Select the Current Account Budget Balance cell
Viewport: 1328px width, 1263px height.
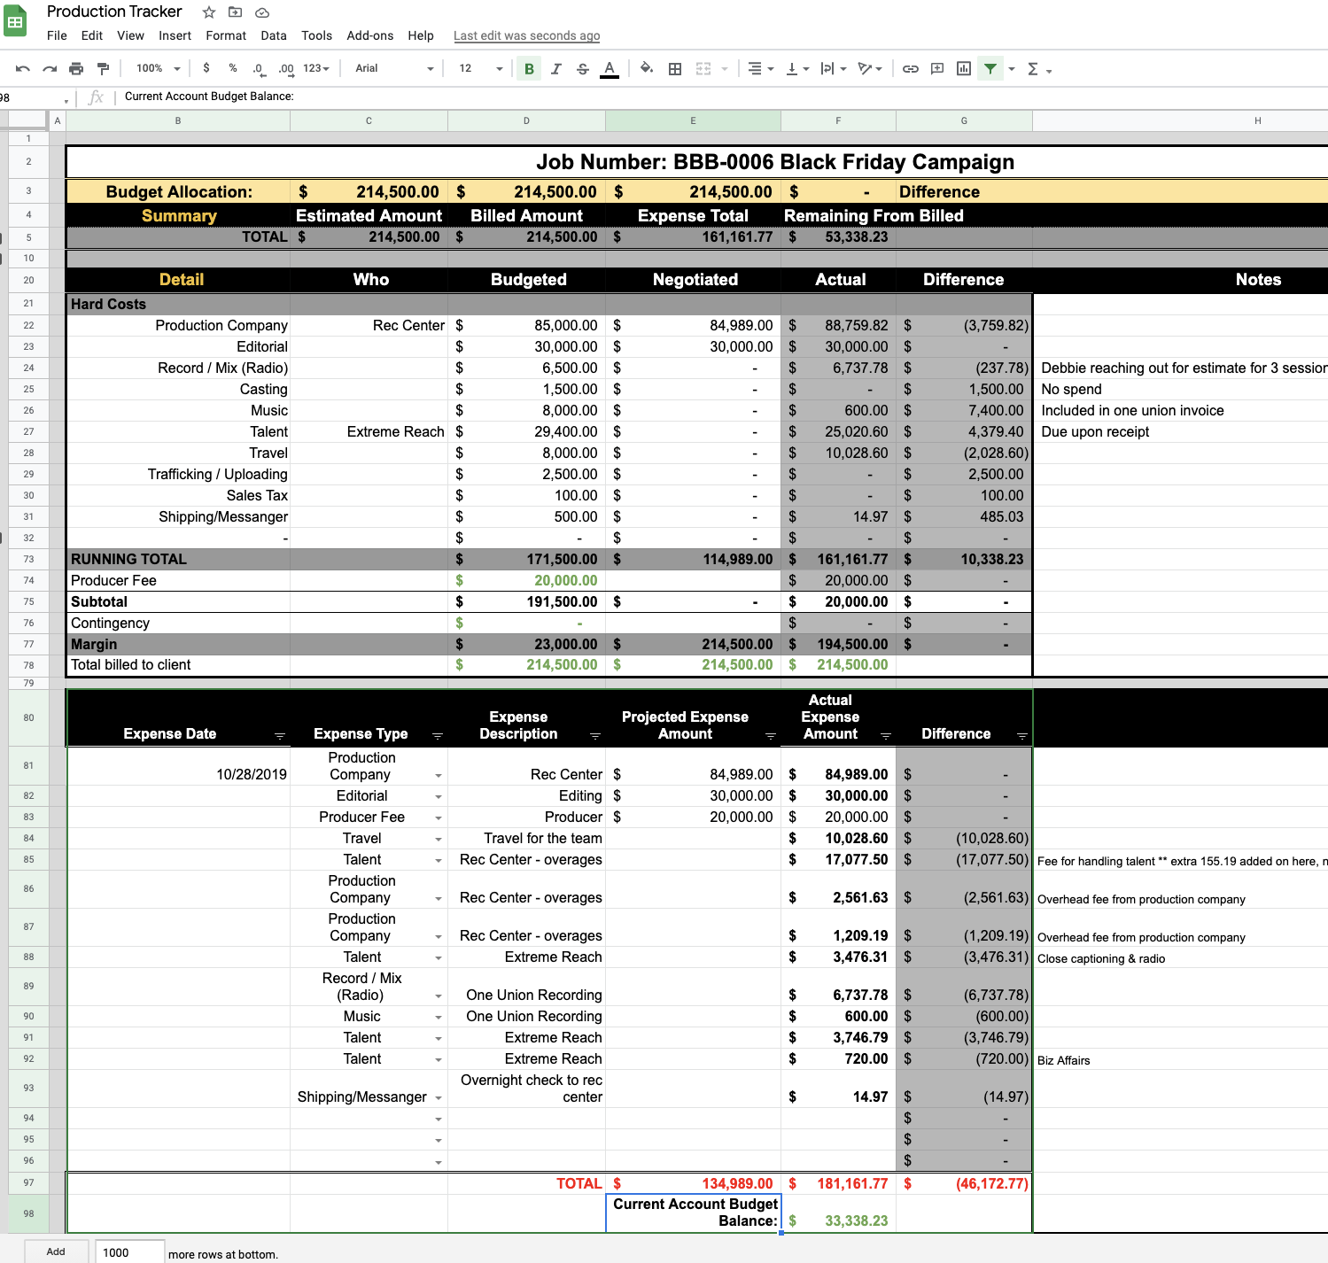pyautogui.click(x=693, y=1213)
